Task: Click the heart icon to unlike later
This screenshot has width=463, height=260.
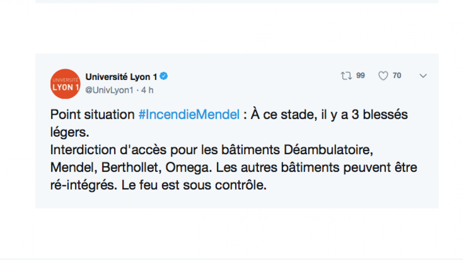Action: [382, 75]
